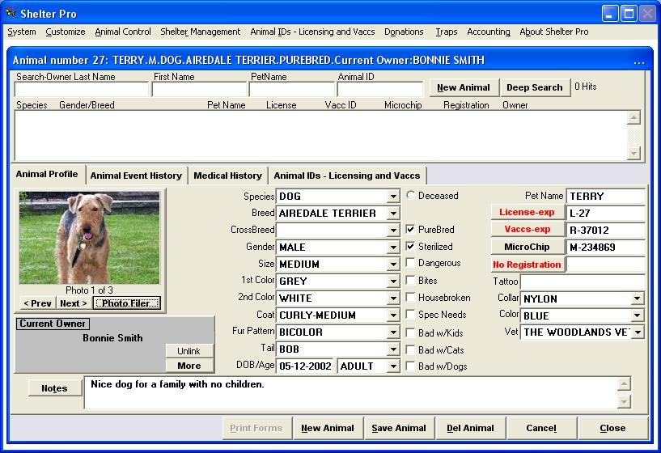Select the Deceased radio button
The image size is (661, 453).
click(x=410, y=195)
